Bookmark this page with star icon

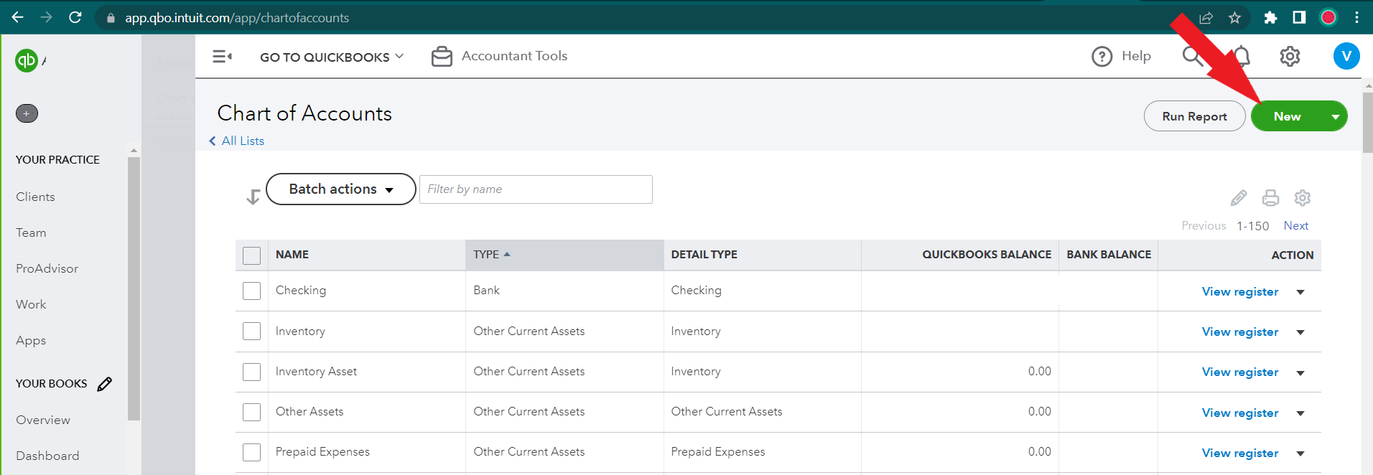(1234, 17)
